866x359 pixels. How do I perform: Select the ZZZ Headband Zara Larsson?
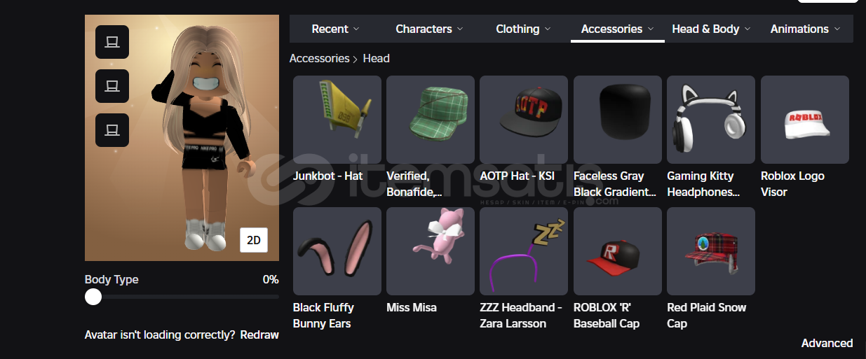point(524,251)
